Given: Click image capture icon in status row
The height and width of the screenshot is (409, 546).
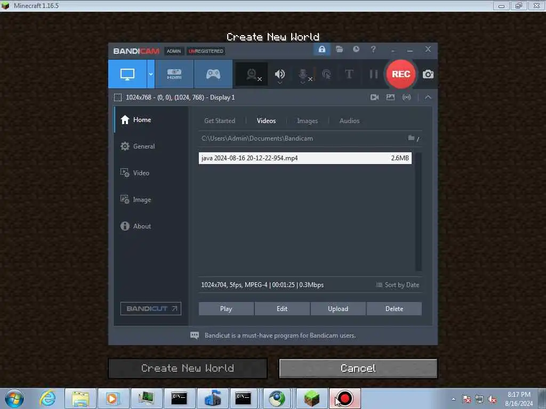Looking at the screenshot, I should [x=390, y=97].
